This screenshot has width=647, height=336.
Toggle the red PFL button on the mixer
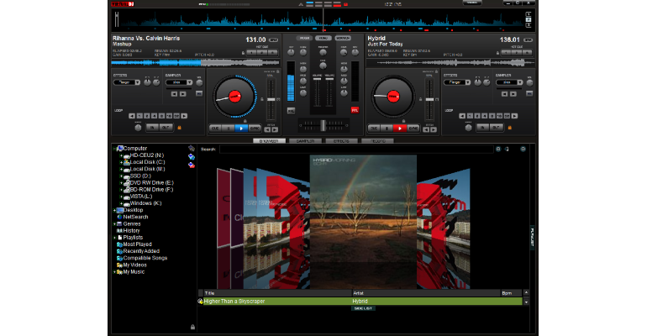[x=355, y=111]
